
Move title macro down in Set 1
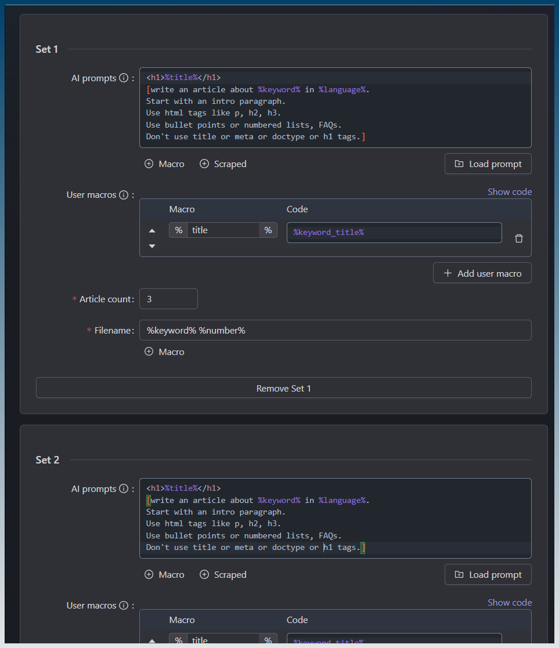point(152,246)
